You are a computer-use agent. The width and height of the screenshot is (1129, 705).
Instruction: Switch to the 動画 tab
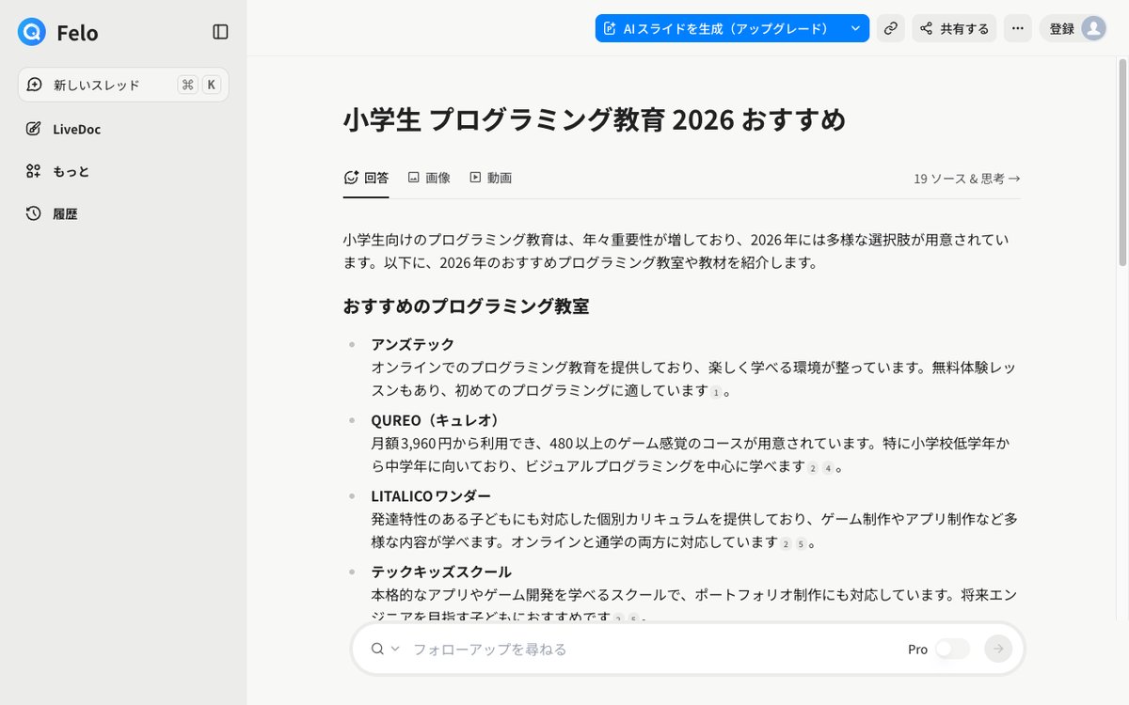click(x=490, y=178)
